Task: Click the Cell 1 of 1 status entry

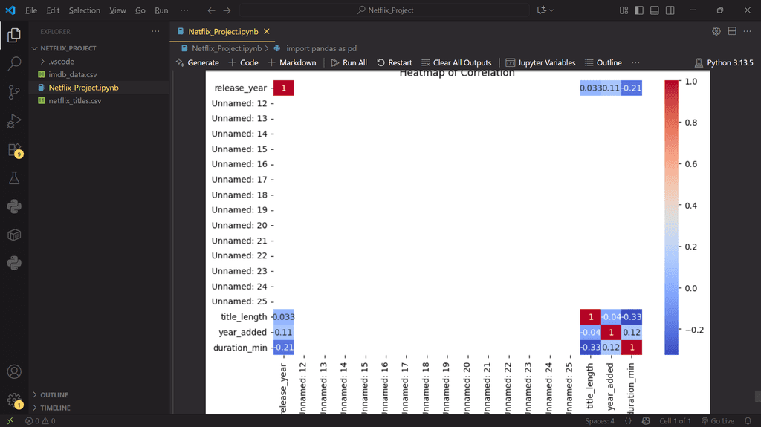Action: pos(675,421)
